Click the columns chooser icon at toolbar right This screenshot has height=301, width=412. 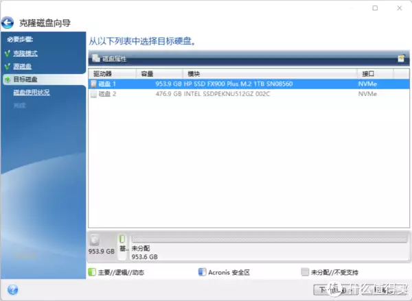401,58
